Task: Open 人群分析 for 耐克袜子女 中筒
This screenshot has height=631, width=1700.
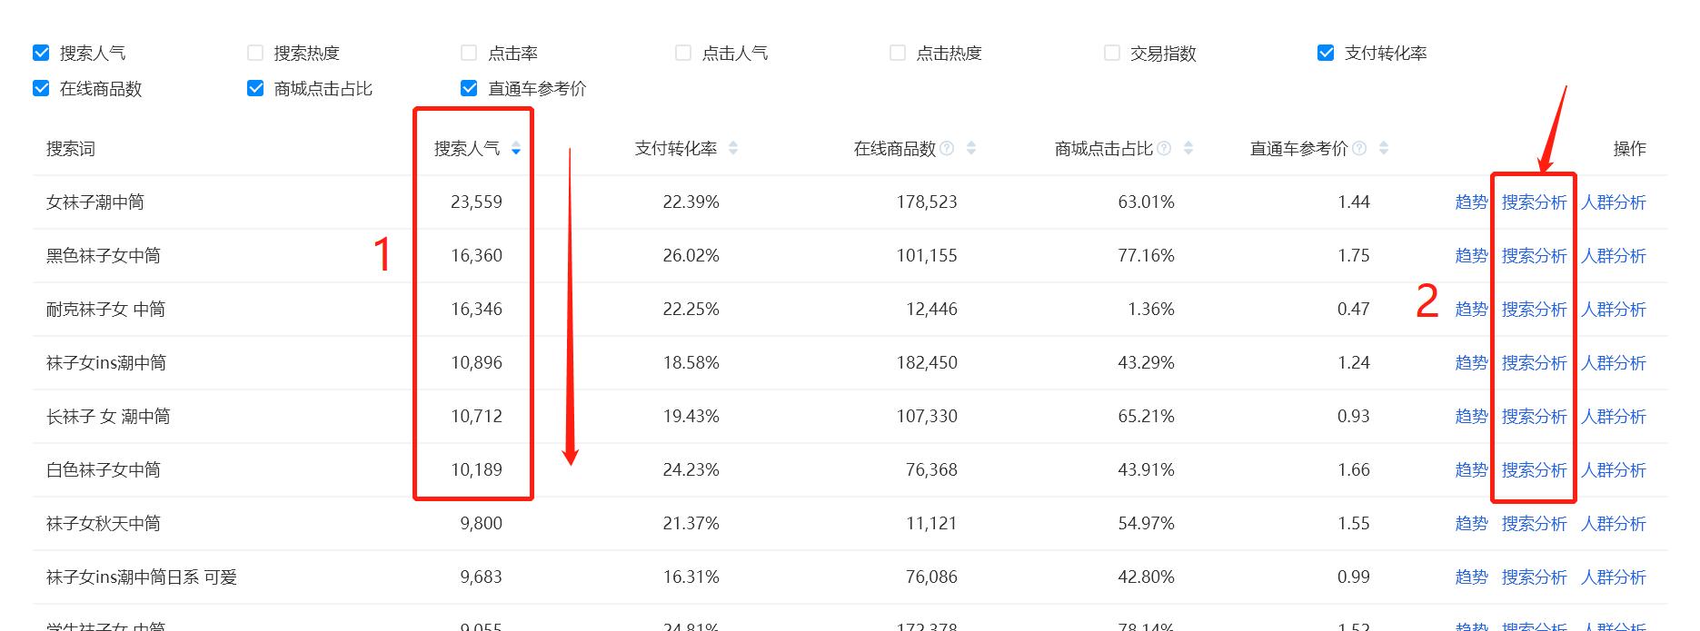Action: click(1613, 309)
